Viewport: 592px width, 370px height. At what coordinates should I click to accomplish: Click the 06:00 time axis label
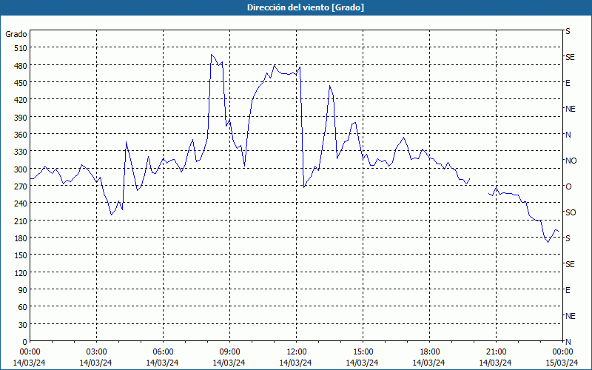163,352
